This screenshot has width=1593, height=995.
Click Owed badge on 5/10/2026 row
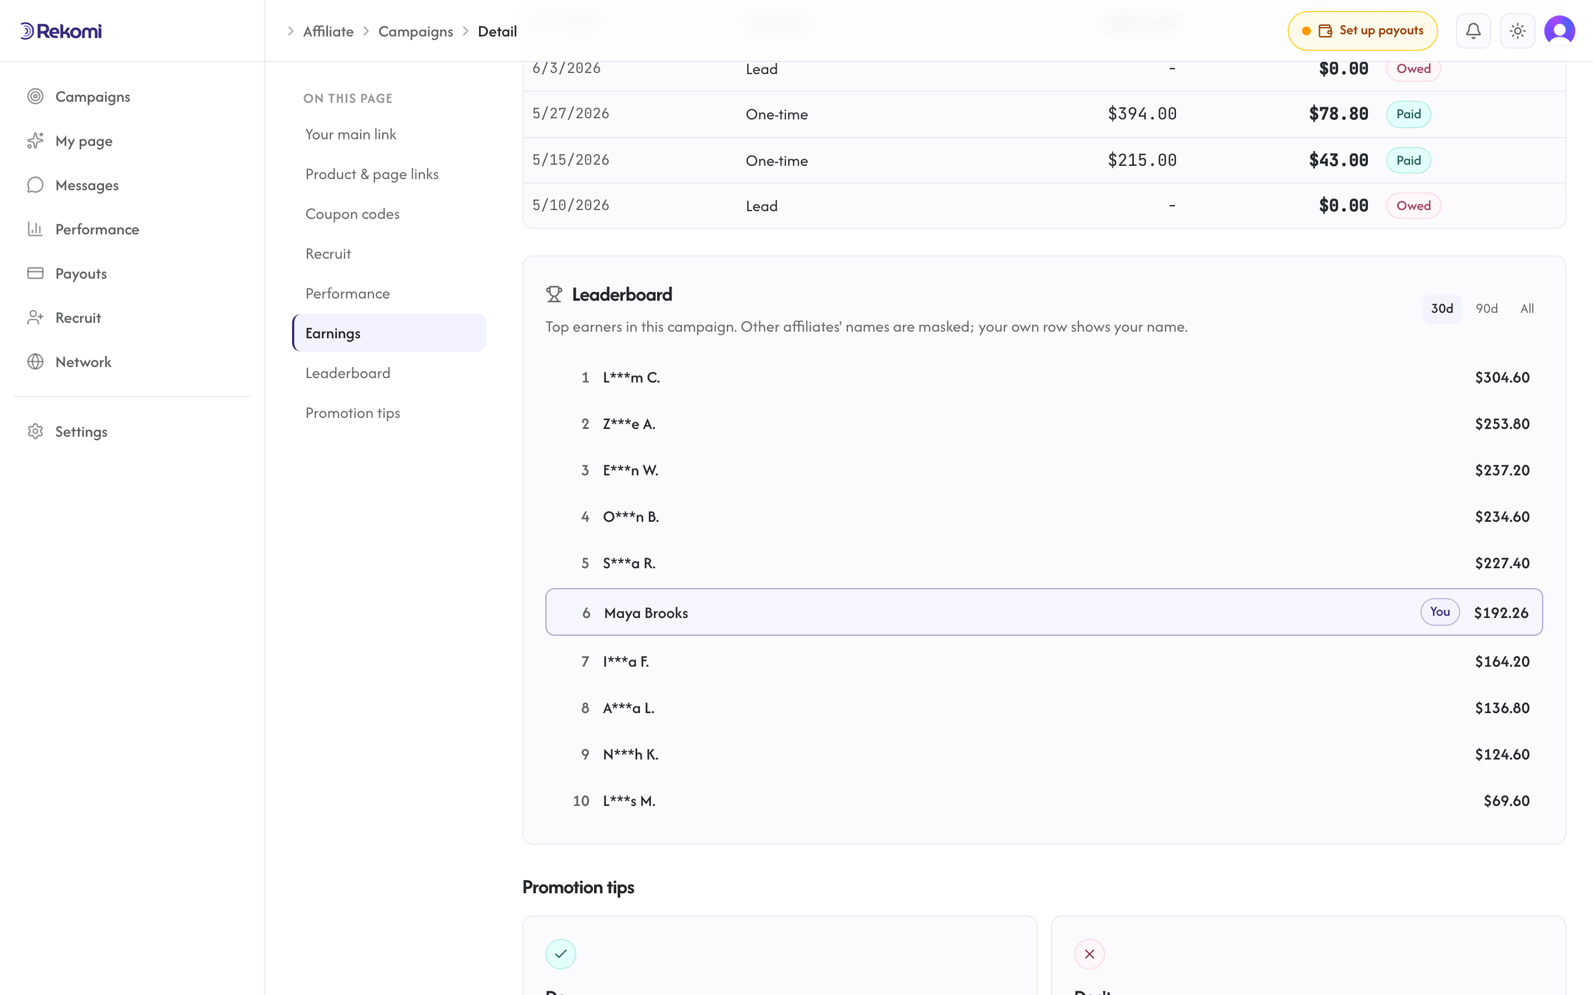(1413, 205)
